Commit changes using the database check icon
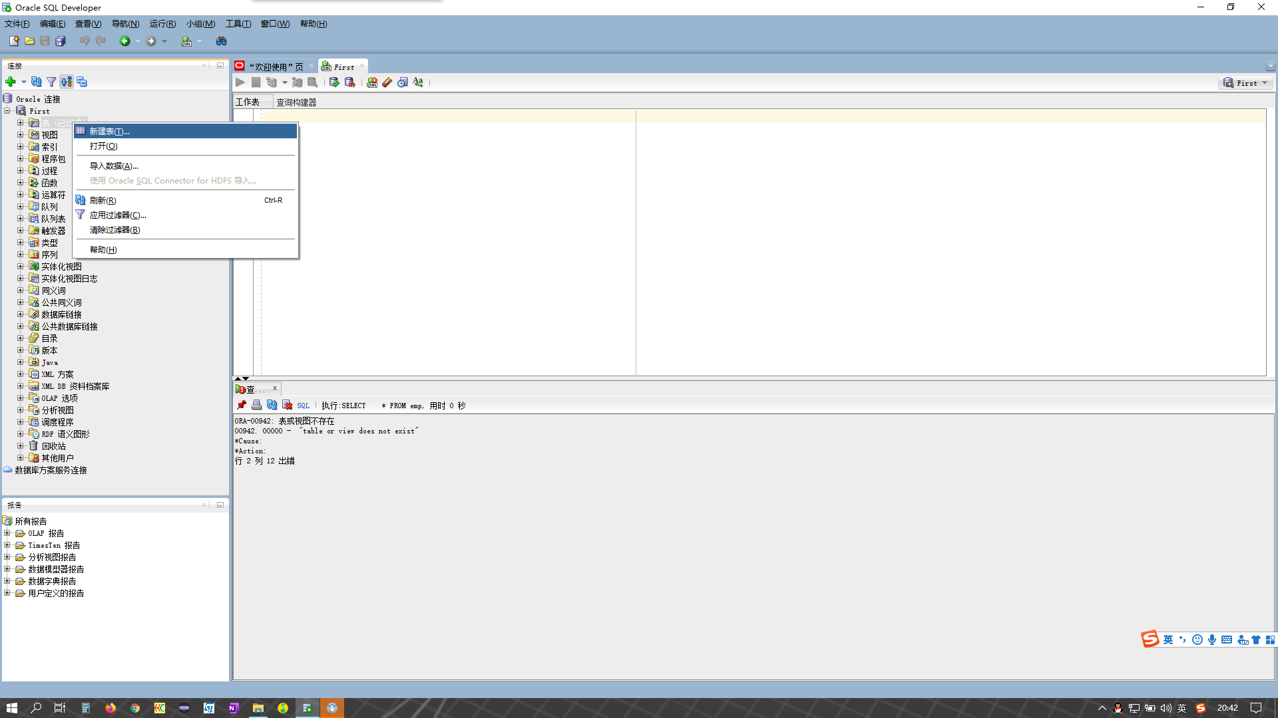The width and height of the screenshot is (1278, 718). (334, 82)
